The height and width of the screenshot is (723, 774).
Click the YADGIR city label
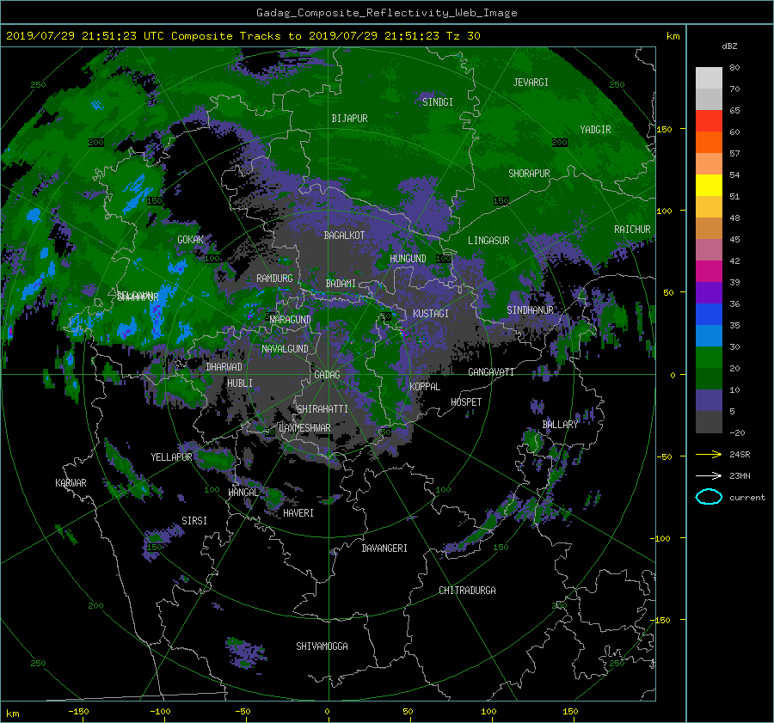(595, 130)
